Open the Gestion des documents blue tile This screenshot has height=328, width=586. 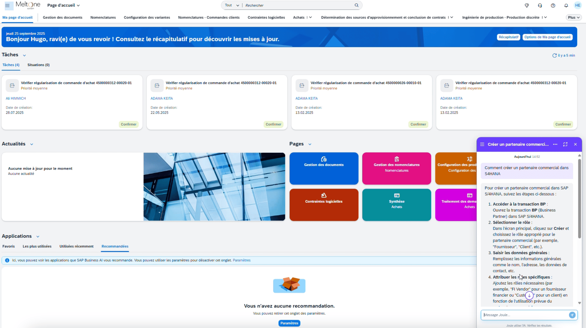[x=324, y=168]
